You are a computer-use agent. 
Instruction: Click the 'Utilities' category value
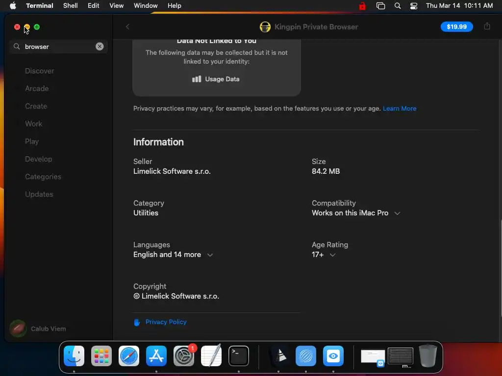pos(146,213)
